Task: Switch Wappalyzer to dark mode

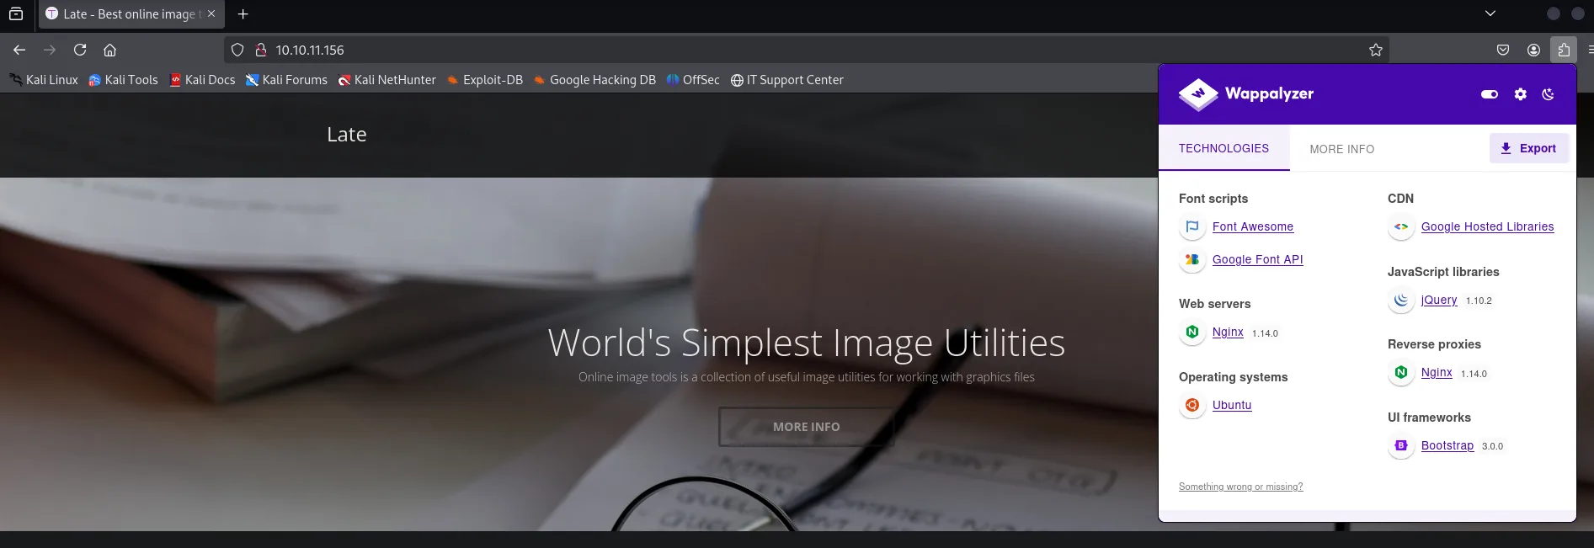Action: [1548, 94]
